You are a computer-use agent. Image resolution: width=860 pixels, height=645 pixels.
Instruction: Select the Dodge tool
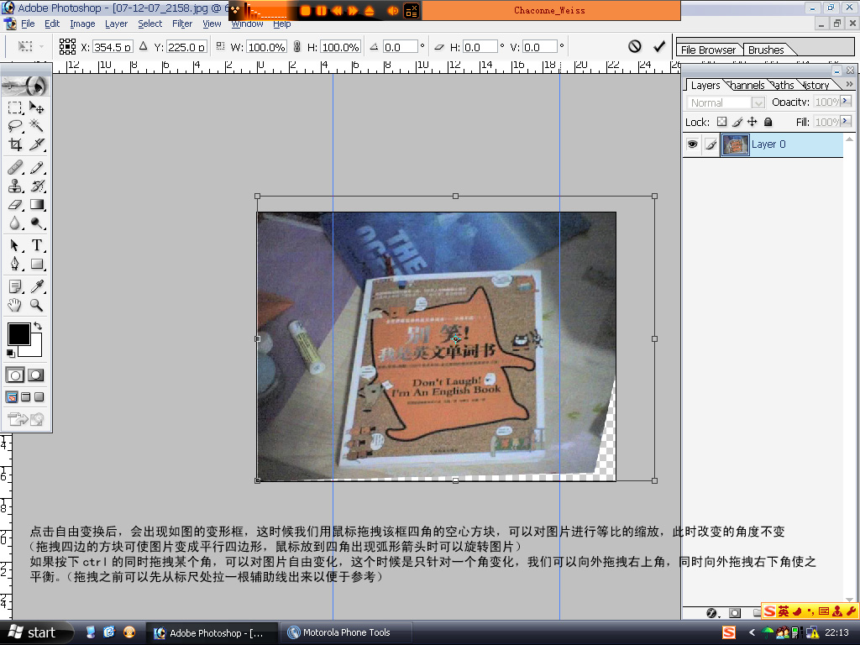click(37, 223)
